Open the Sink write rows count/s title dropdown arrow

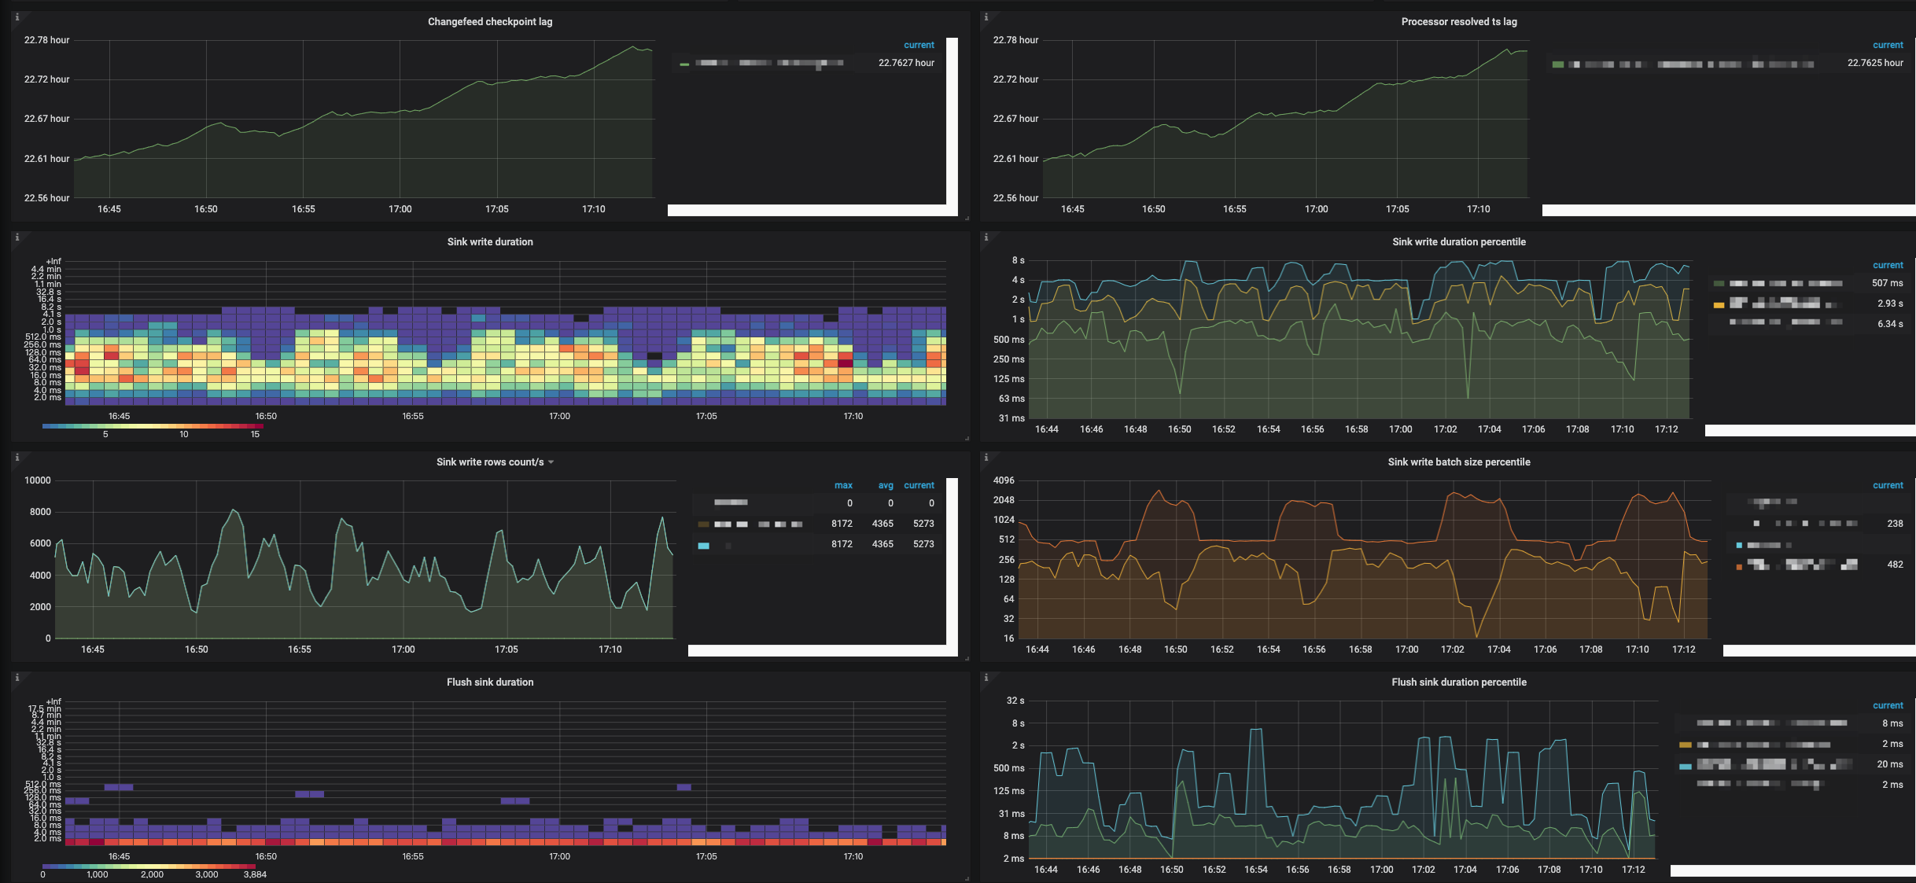pos(551,462)
